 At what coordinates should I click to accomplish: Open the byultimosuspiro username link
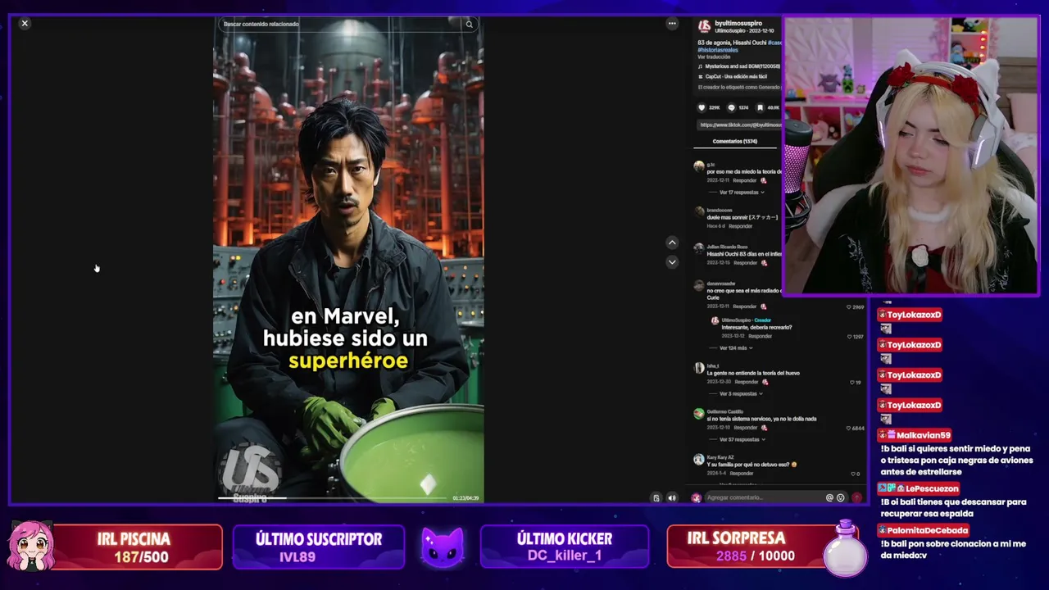coord(738,23)
